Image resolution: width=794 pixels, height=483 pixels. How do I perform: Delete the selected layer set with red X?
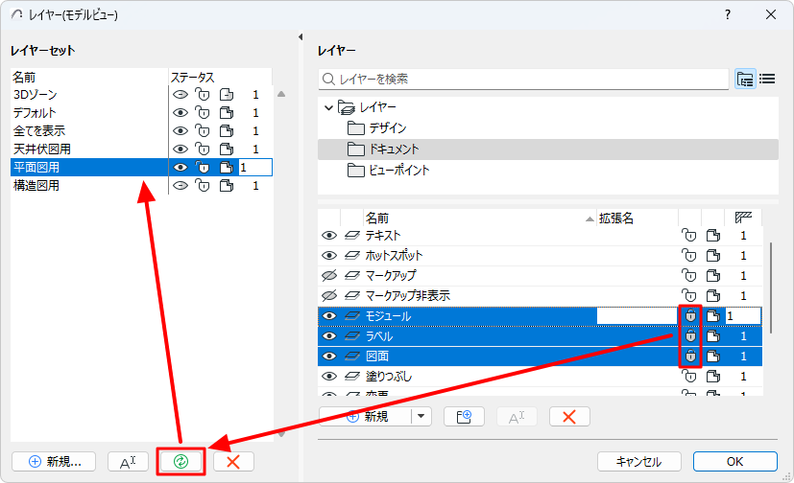point(233,461)
